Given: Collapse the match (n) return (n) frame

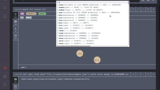Looking at the screenshot, I should click(143, 9).
